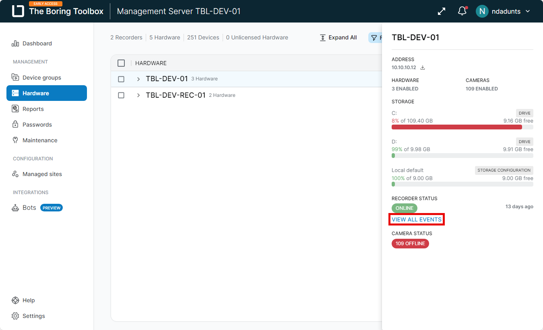
Task: Open the Passwords menu item
Action: tap(37, 125)
